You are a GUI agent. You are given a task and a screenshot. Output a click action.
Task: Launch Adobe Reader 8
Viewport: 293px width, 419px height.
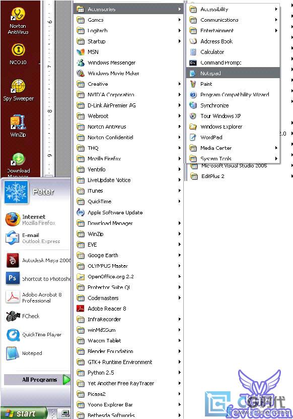(128, 309)
